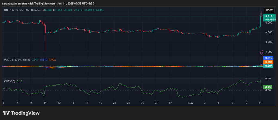
Task: Select the CMF (20) indicator label
Action: coord(9,81)
